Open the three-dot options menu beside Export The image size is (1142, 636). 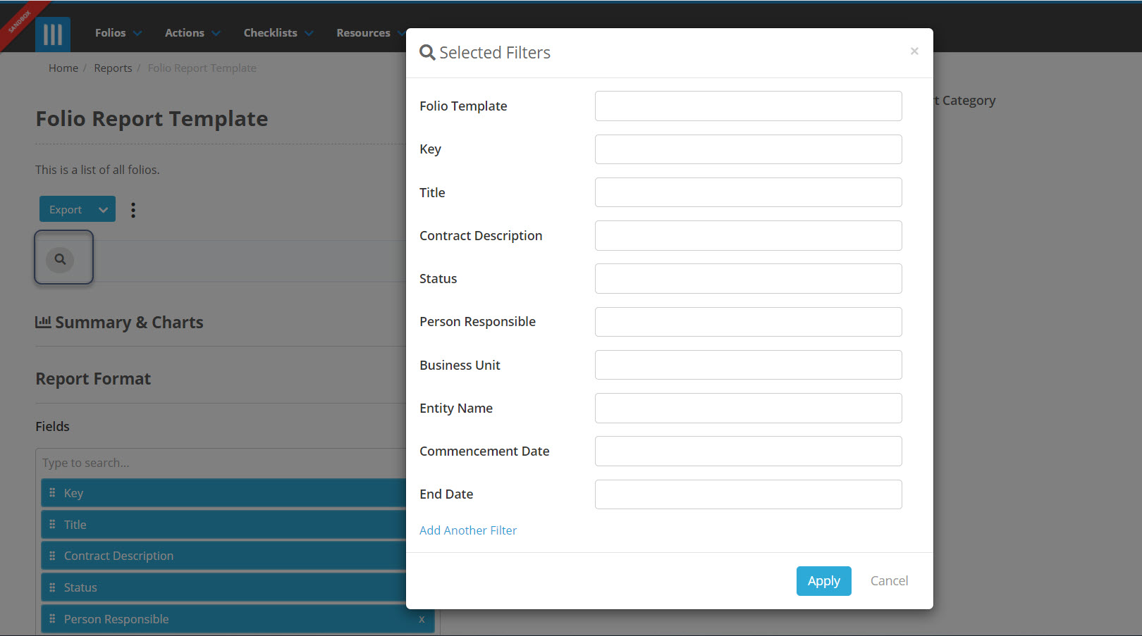[133, 209]
